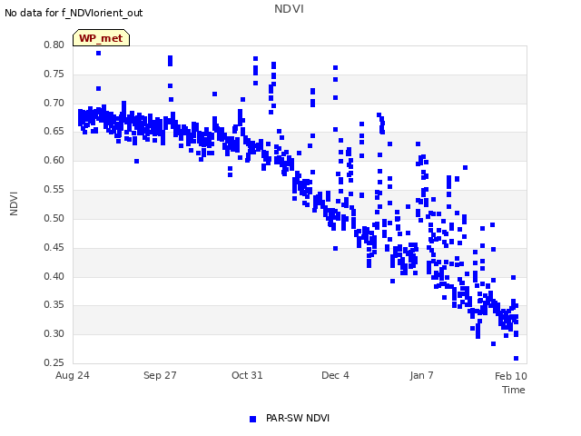Viewport: 581px width, 436px height.
Task: Click the 0.40 y-axis tick label
Action: click(54, 276)
